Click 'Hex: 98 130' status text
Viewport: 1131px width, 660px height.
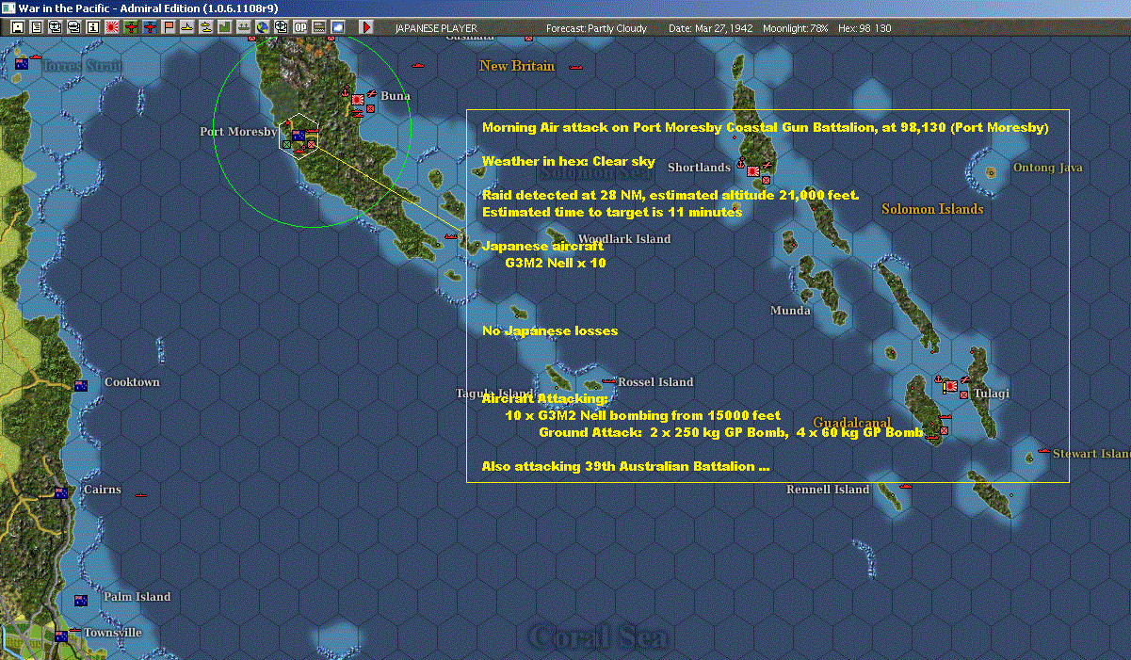tap(864, 28)
